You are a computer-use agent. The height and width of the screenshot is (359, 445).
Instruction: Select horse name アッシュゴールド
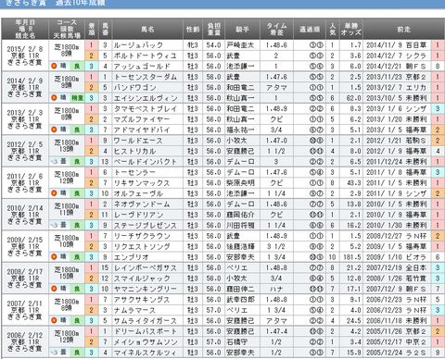142,67
